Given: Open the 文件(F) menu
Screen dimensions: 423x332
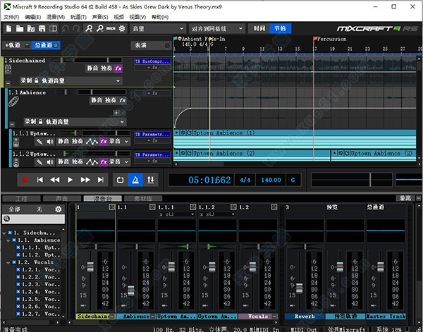Looking at the screenshot, I should click(x=11, y=17).
